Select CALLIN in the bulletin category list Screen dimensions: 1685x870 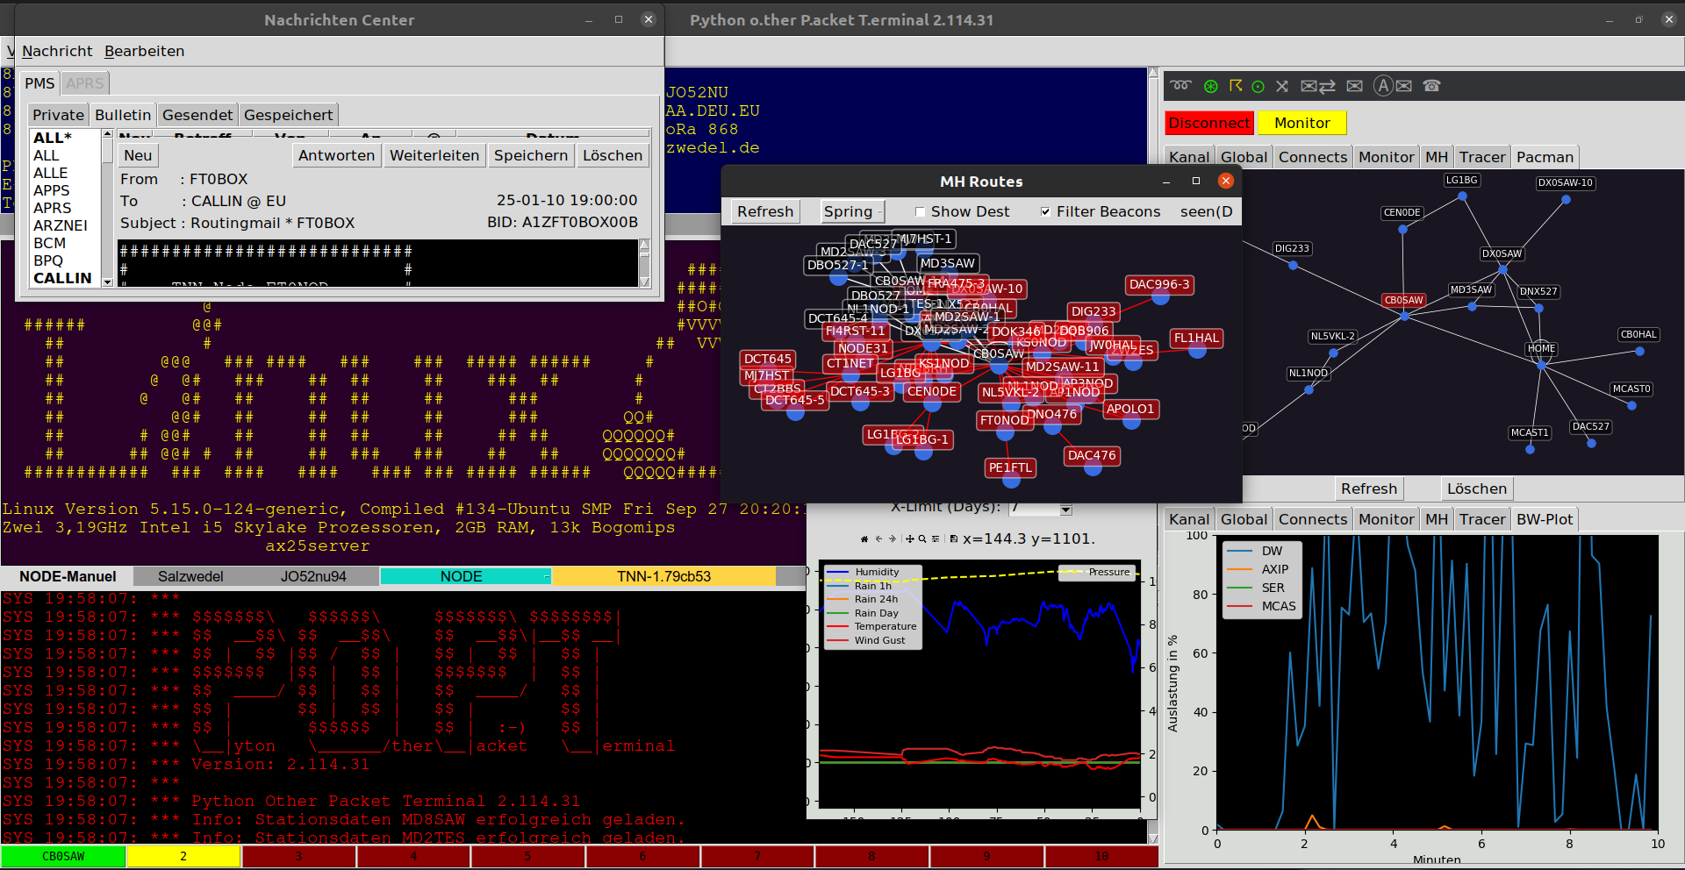pos(62,278)
